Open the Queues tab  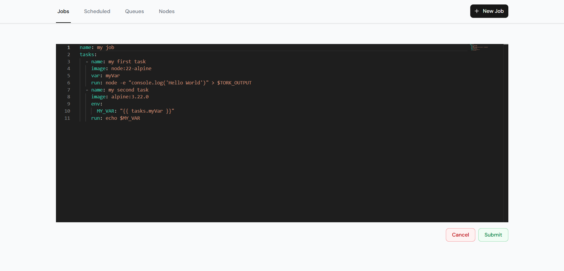point(135,11)
